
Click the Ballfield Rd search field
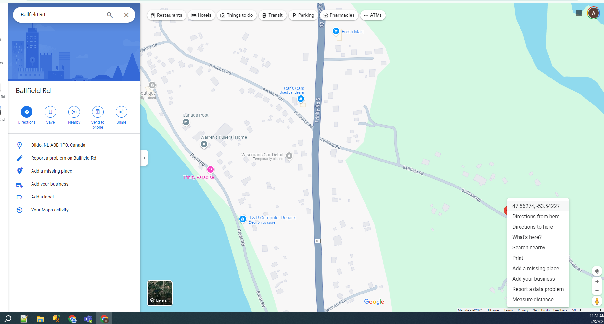60,15
